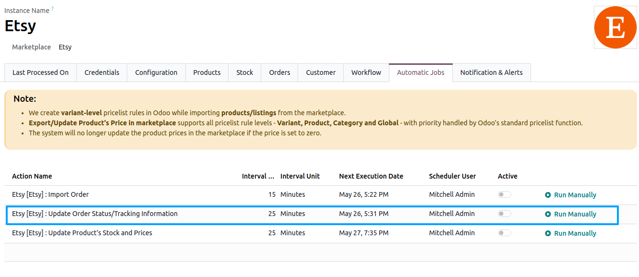The width and height of the screenshot is (639, 277).
Task: Open the Configuration tab
Action: point(157,72)
